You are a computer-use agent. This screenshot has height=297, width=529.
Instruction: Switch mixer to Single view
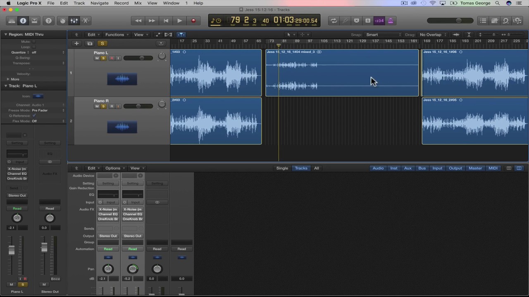[x=282, y=168]
